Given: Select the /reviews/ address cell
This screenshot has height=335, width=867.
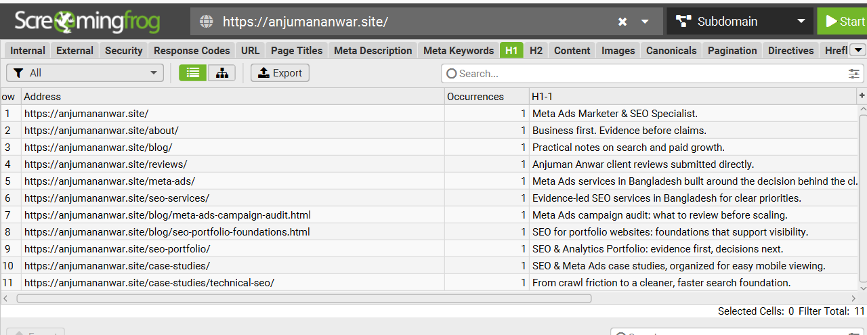Looking at the screenshot, I should pyautogui.click(x=232, y=164).
